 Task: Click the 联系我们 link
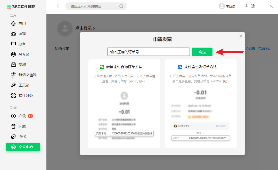tap(264, 48)
